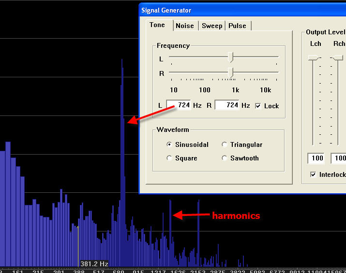Open the Noise tab
Screen dimensions: 346x273
click(185, 26)
